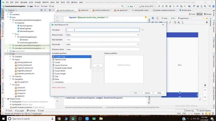Click the Search Everywhere magnifier icon

(210, 6)
